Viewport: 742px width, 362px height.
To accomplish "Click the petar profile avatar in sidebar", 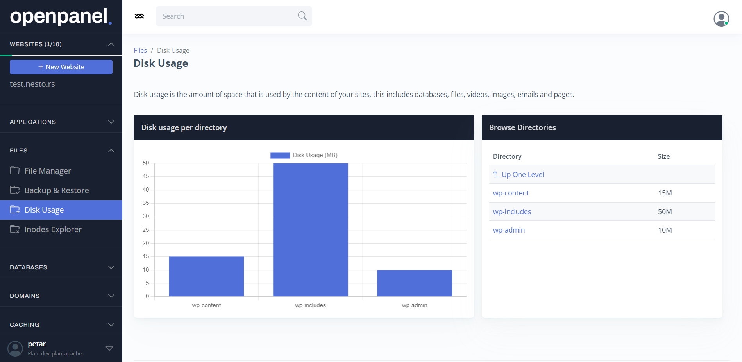I will [15, 348].
